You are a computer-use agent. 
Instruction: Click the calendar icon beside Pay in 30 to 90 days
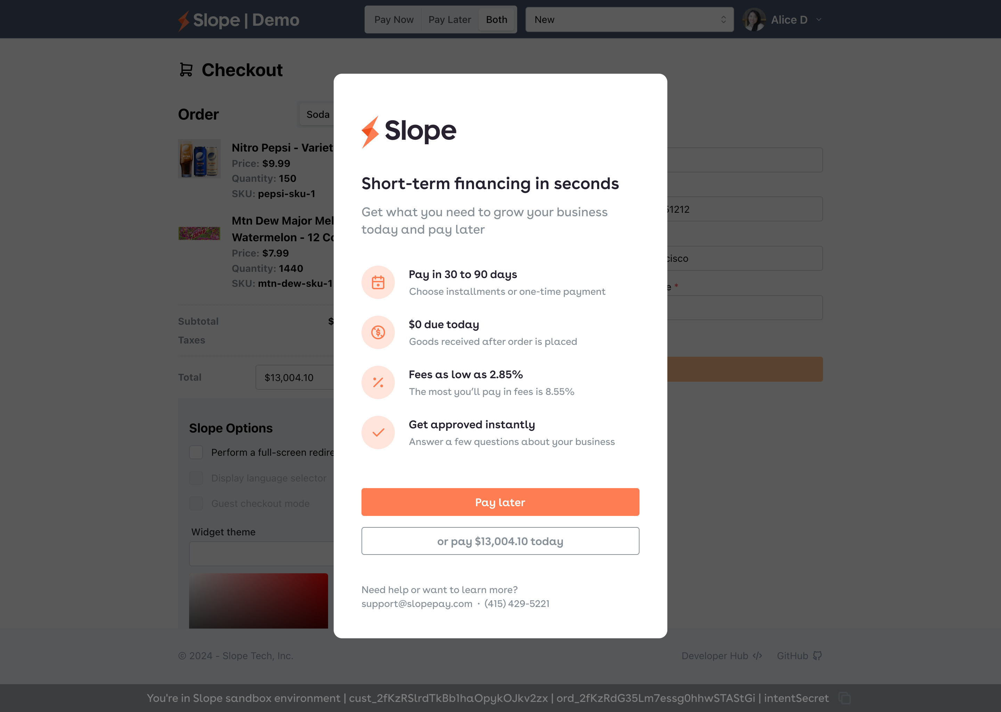pyautogui.click(x=378, y=282)
